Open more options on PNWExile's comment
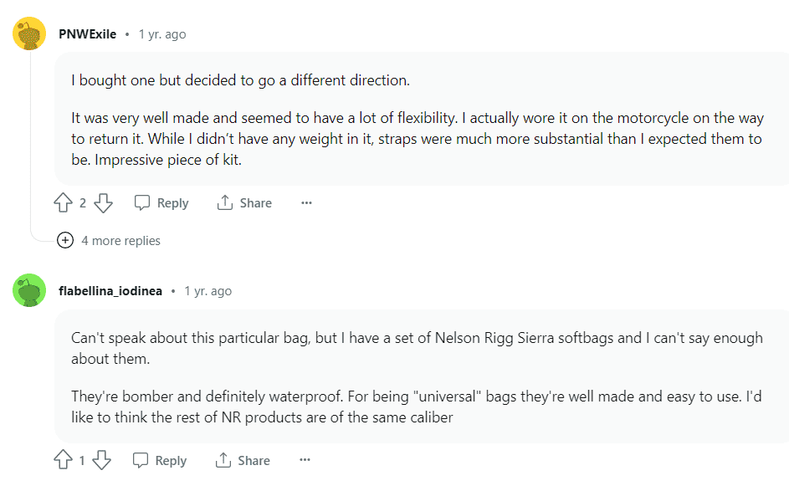 click(306, 202)
